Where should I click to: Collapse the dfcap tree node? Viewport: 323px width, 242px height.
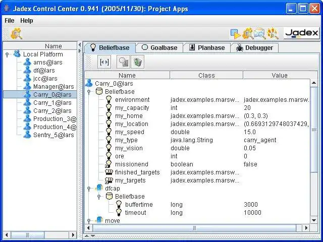tap(89, 189)
